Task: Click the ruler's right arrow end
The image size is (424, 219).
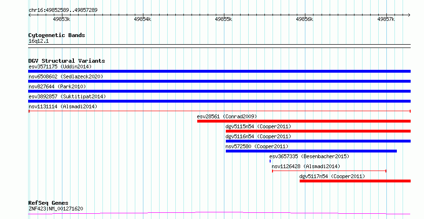Action: pos(409,15)
